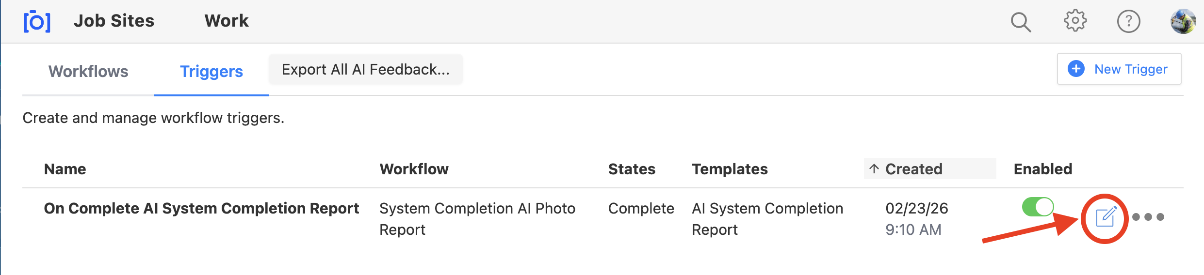1204x275 pixels.
Task: Click the edit trigger pencil icon
Action: pos(1106,217)
